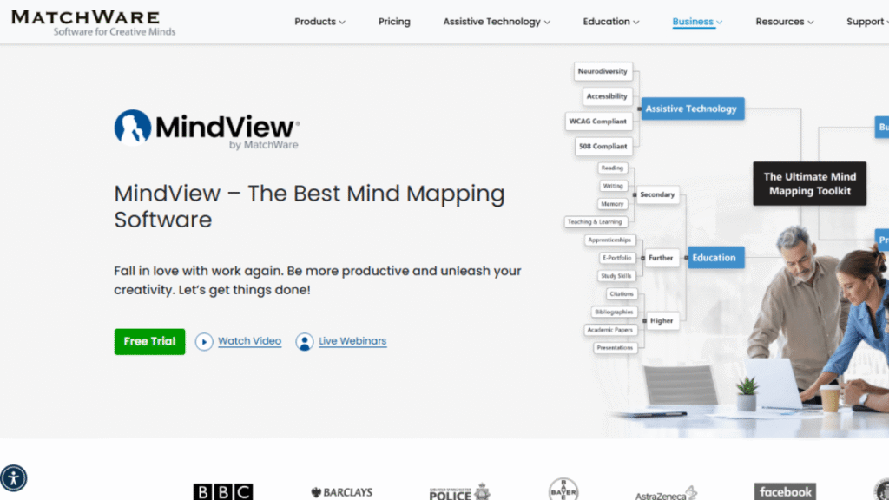Open the Business menu item

(696, 22)
